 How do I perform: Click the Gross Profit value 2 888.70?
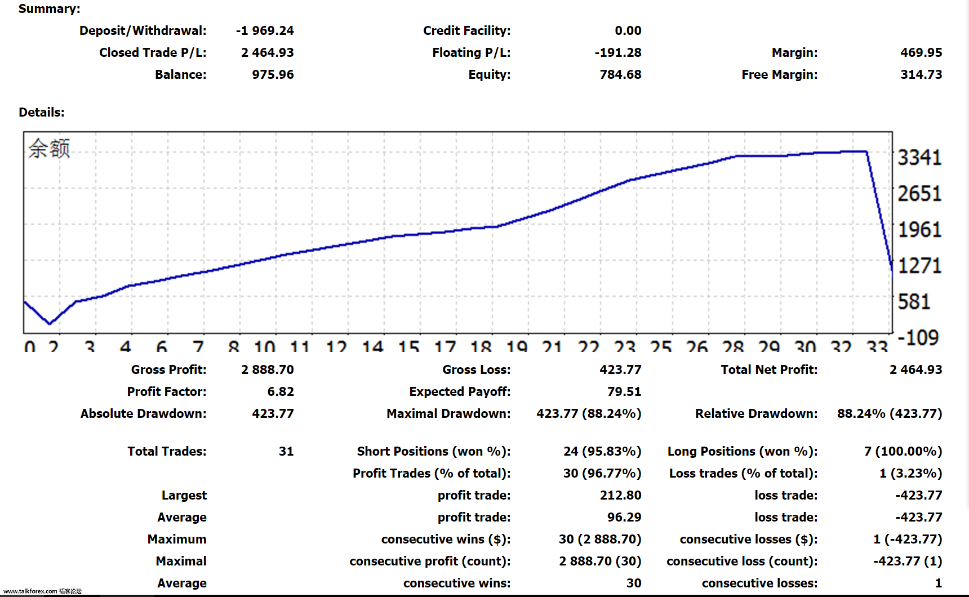(x=268, y=369)
